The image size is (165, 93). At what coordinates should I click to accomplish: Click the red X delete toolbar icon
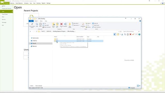coord(130,34)
